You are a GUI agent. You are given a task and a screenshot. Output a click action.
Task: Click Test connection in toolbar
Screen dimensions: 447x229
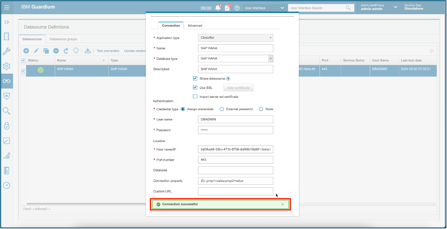point(108,51)
